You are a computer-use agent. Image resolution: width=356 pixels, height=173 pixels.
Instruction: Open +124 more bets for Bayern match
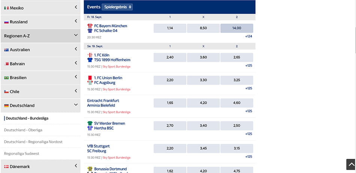[x=248, y=36]
